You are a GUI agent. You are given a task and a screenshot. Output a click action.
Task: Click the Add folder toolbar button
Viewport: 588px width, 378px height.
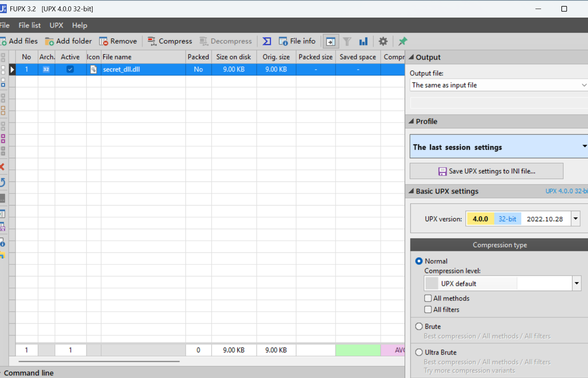68,41
